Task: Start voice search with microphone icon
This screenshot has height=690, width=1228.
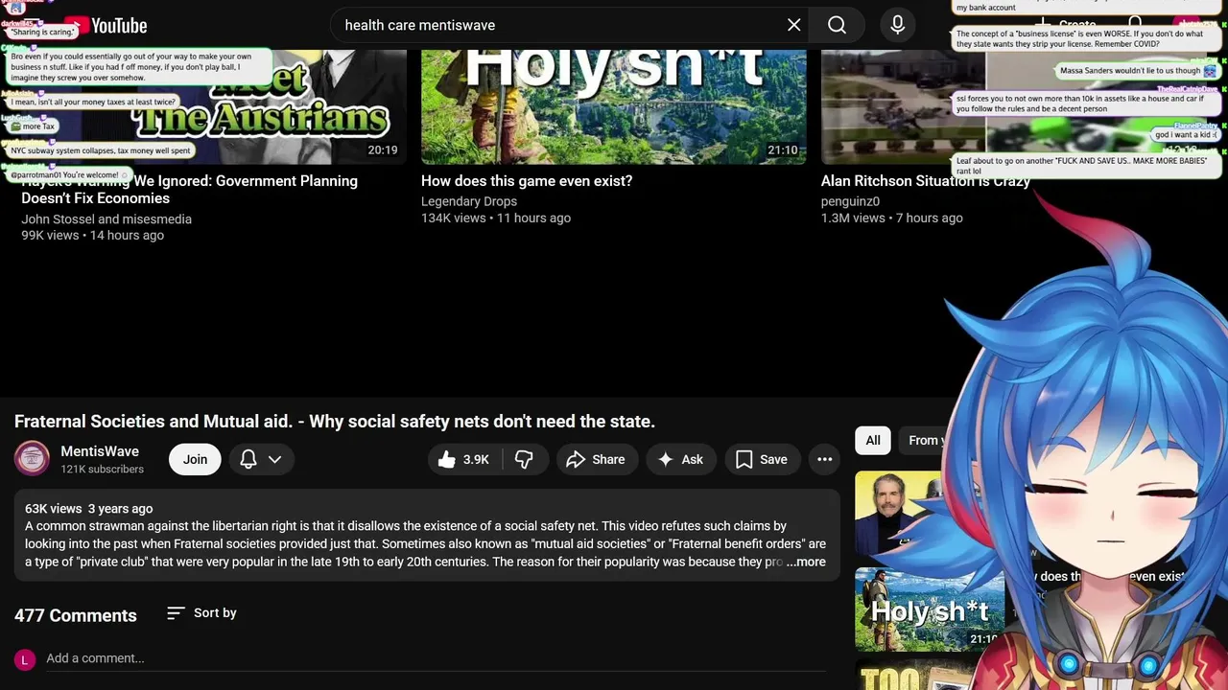Action: click(897, 25)
